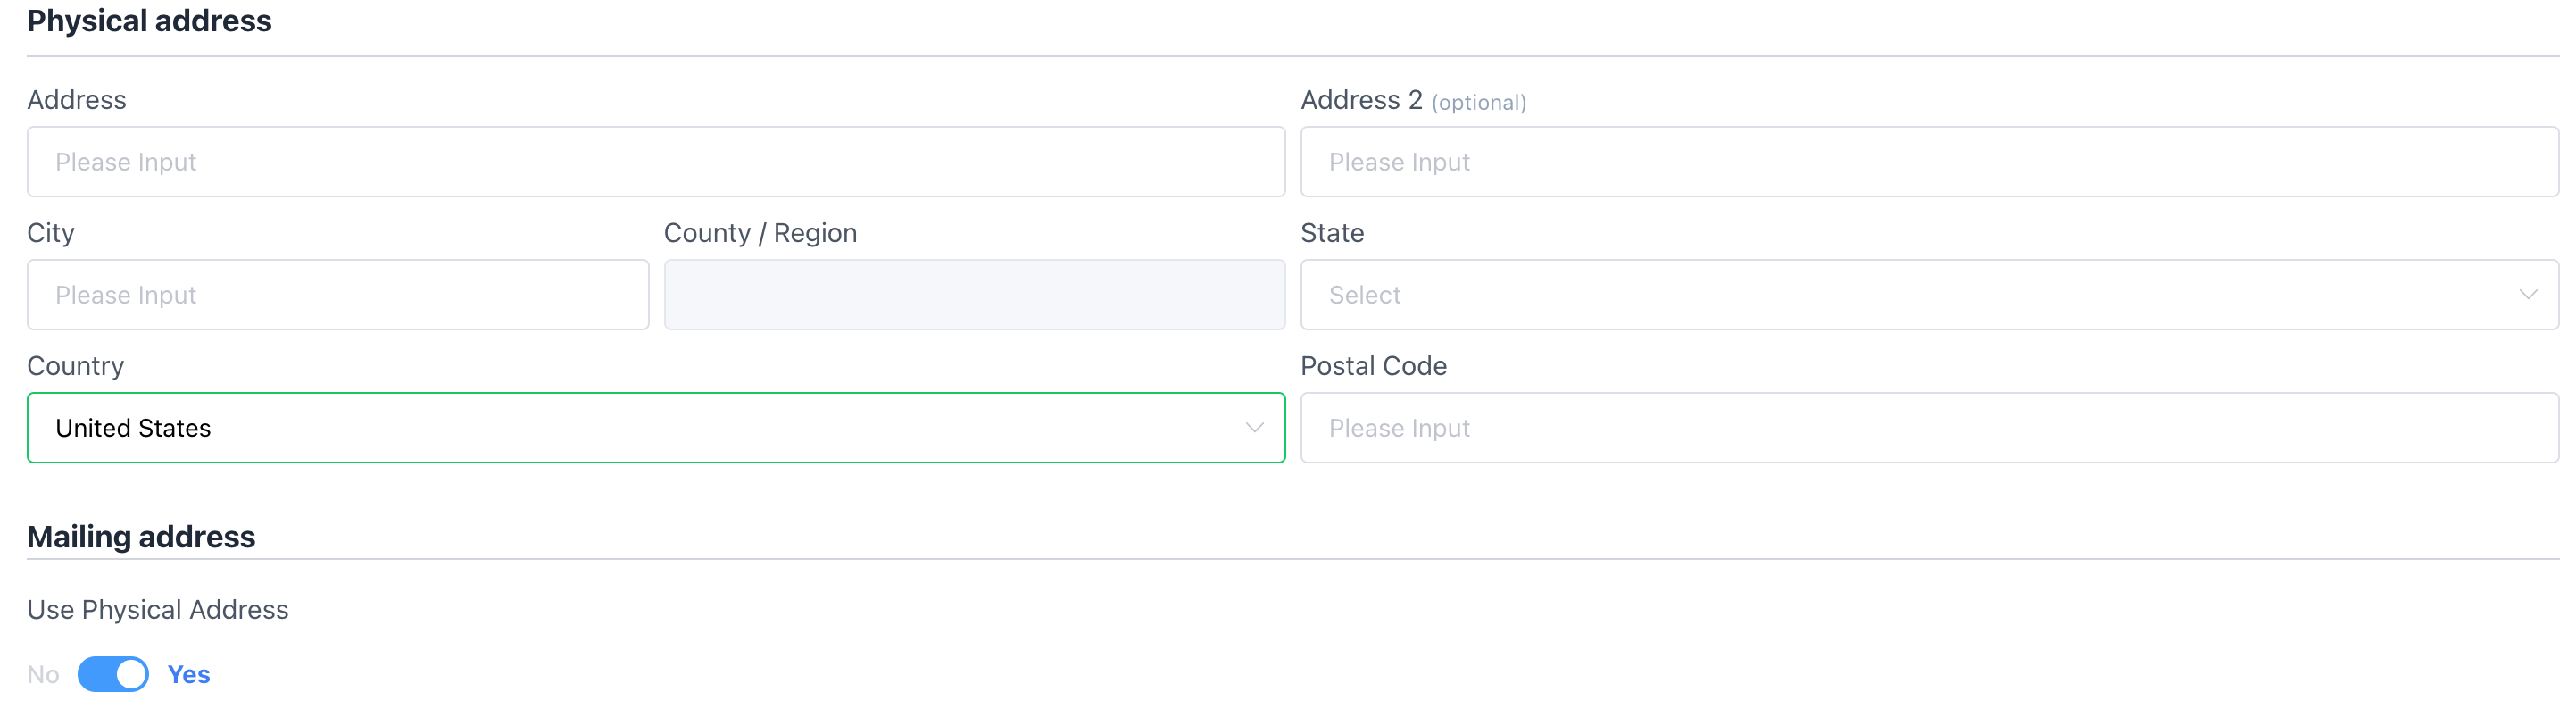Click the "Postal Code" field label
Screen dimensions: 2576x709
pos(1373,366)
